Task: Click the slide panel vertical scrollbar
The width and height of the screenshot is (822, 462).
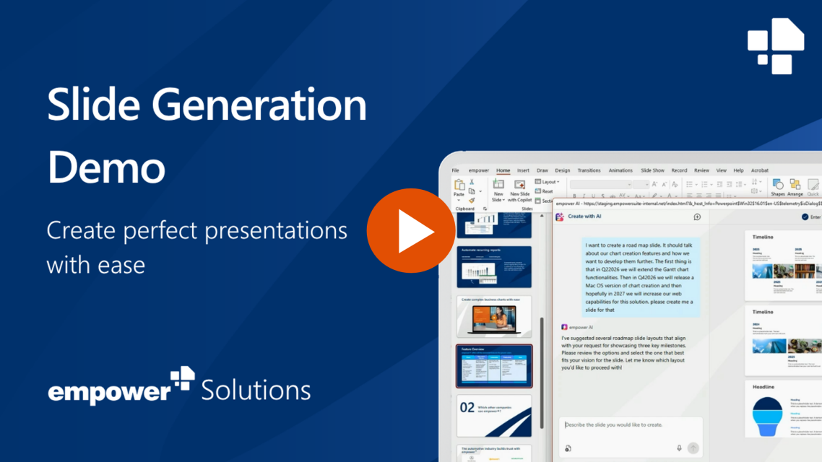Action: pos(542,372)
